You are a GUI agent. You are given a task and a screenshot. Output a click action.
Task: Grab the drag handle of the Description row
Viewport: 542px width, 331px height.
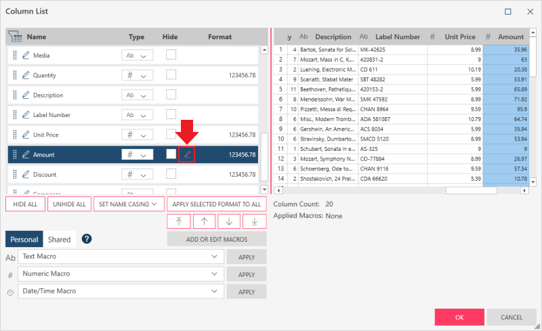14,95
